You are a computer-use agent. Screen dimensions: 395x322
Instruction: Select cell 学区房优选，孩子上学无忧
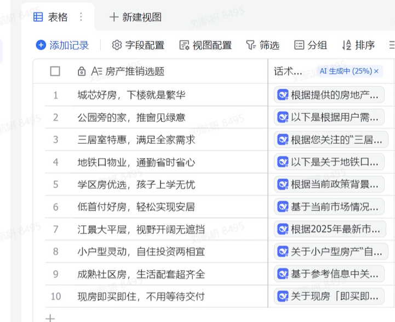coord(136,184)
